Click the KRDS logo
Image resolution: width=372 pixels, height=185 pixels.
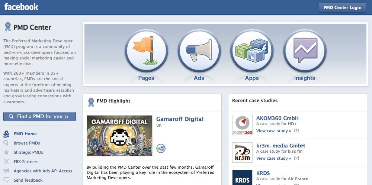[242, 178]
